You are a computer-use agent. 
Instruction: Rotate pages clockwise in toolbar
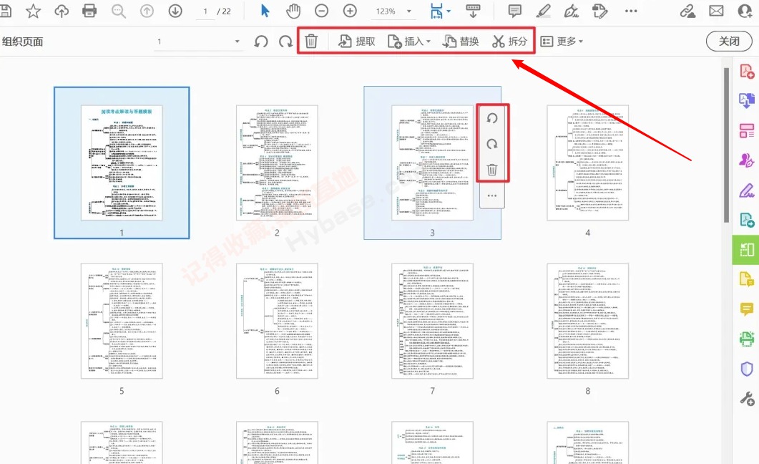285,42
